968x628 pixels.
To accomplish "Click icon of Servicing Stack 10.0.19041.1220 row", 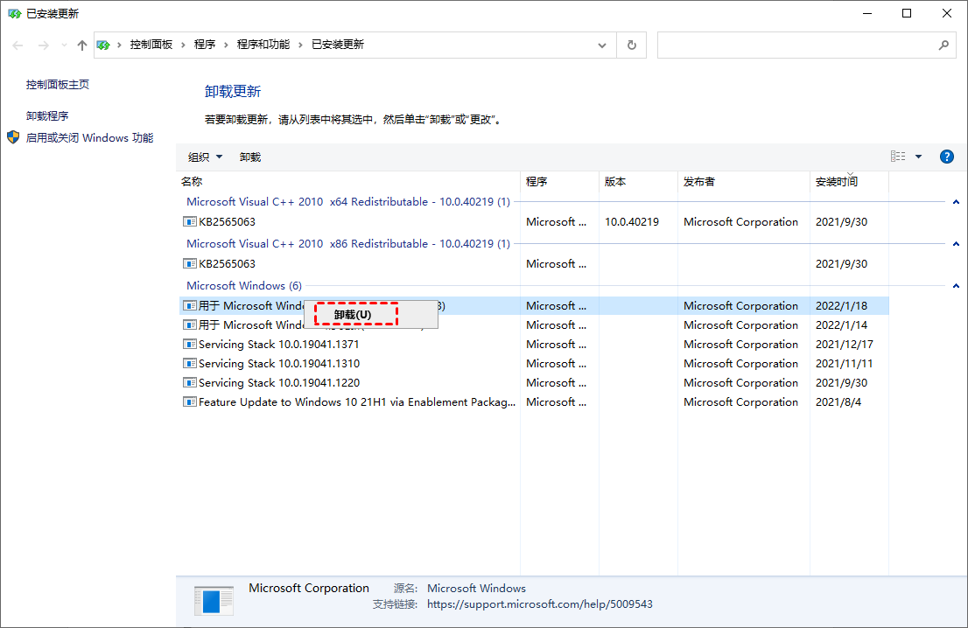I will 190,382.
